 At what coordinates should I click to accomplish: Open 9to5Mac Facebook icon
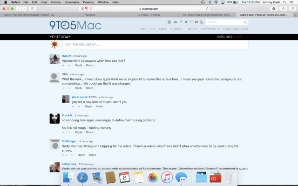[181, 22]
